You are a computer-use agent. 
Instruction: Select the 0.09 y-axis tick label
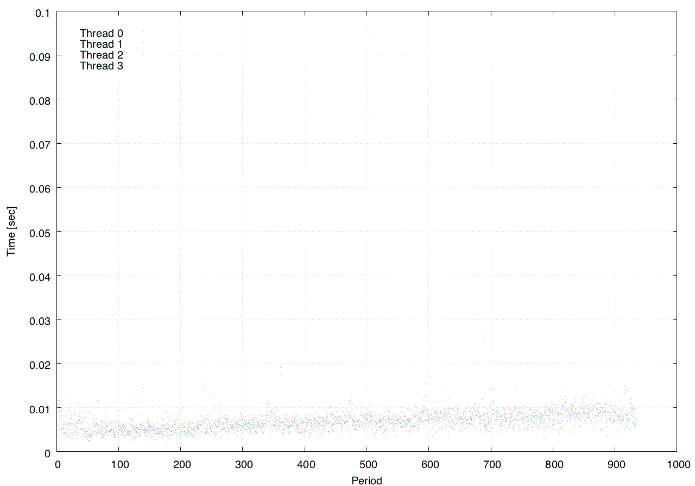(40, 56)
